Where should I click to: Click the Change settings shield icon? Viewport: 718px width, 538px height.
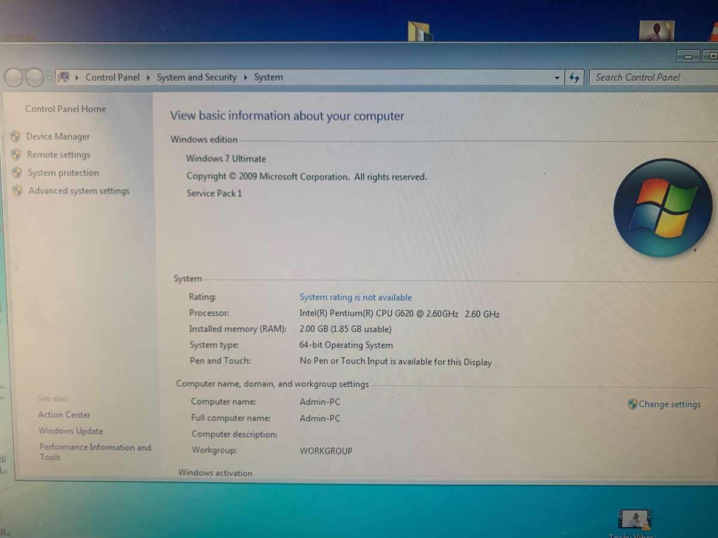[x=632, y=404]
